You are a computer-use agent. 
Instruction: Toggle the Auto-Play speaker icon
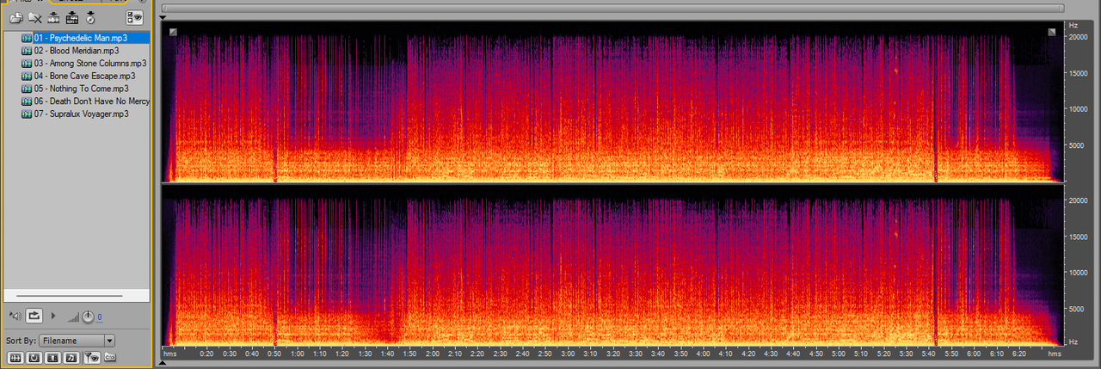point(15,316)
